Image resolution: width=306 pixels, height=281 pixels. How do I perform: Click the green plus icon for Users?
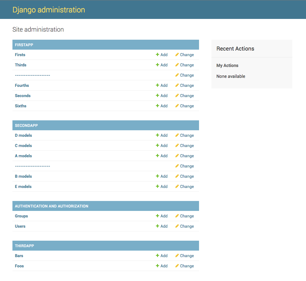157,226
